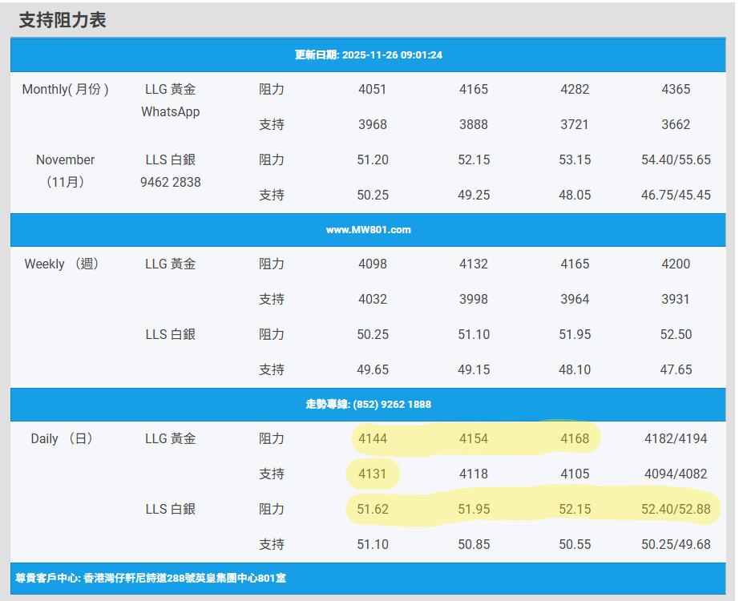Click highlighted daily gold resistance 4144
This screenshot has width=739, height=601.
coord(372,439)
